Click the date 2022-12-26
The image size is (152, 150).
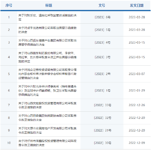click(137, 105)
